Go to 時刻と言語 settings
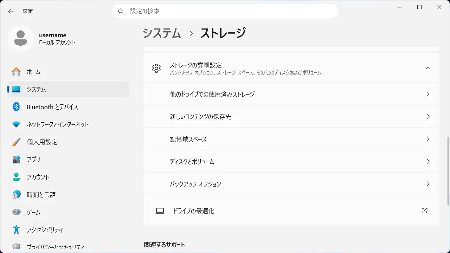This screenshot has height=253, width=450. (41, 195)
